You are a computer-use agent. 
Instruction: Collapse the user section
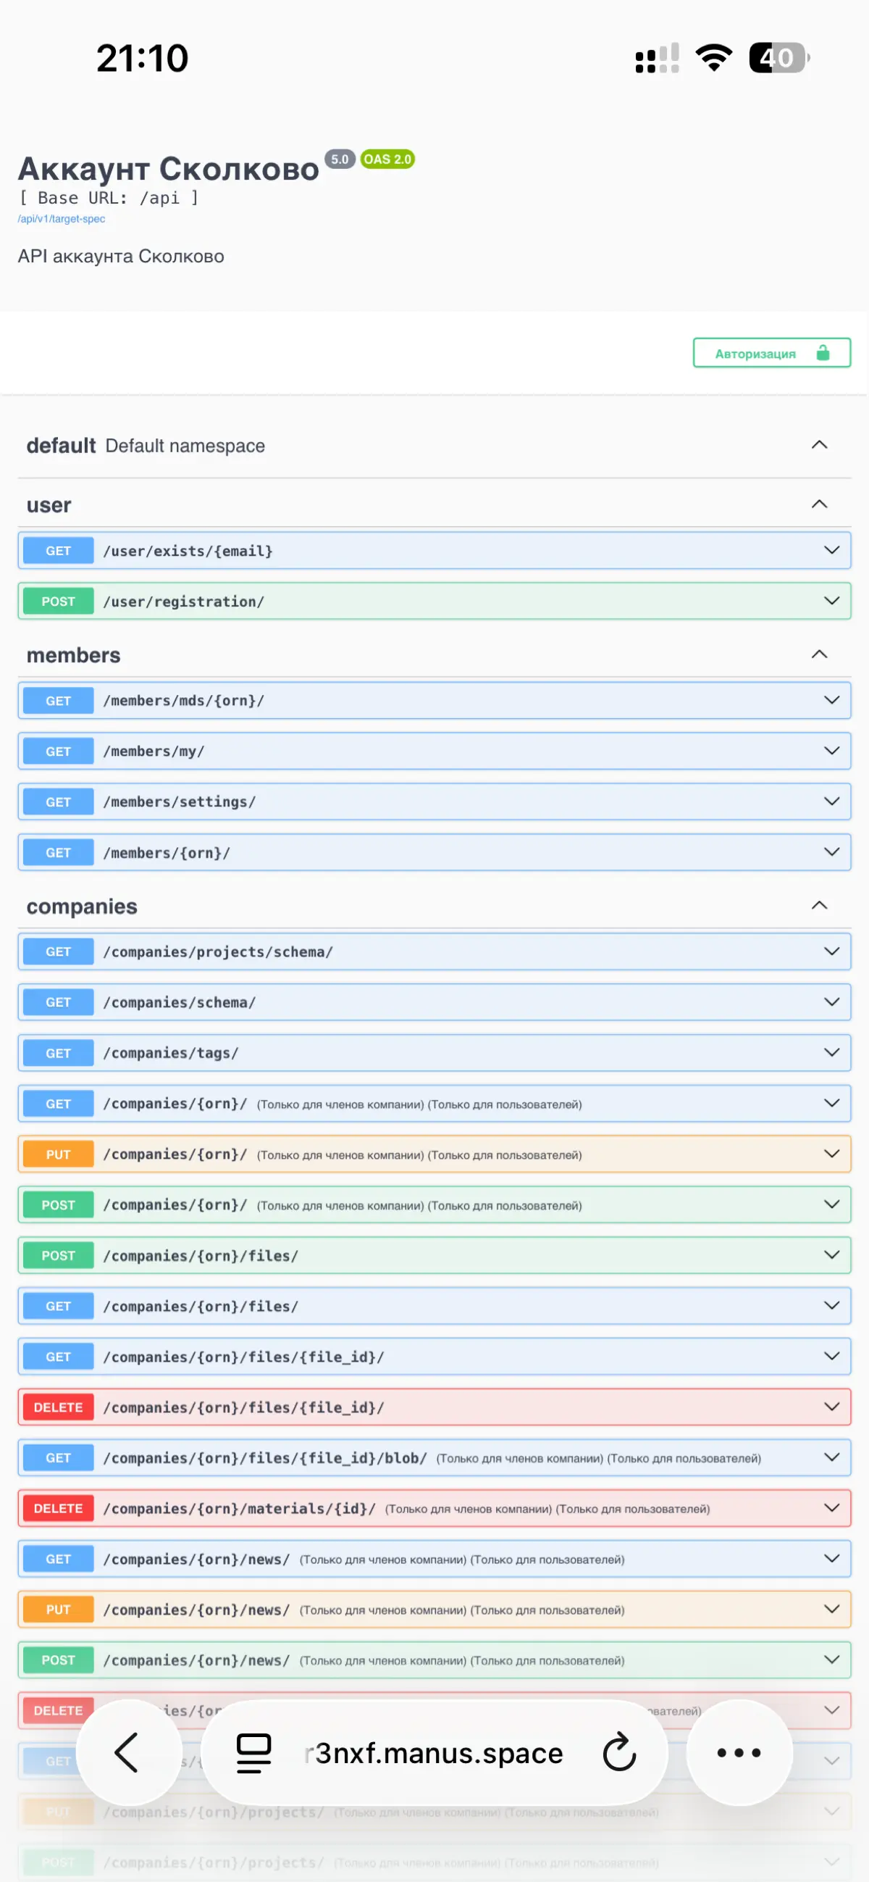(x=819, y=504)
